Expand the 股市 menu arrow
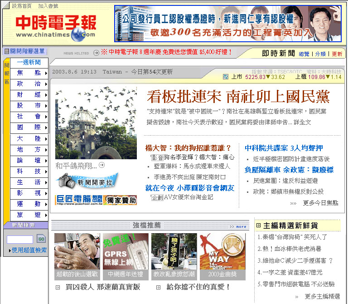Image resolution: width=348 pixels, height=304 pixels. point(46,106)
